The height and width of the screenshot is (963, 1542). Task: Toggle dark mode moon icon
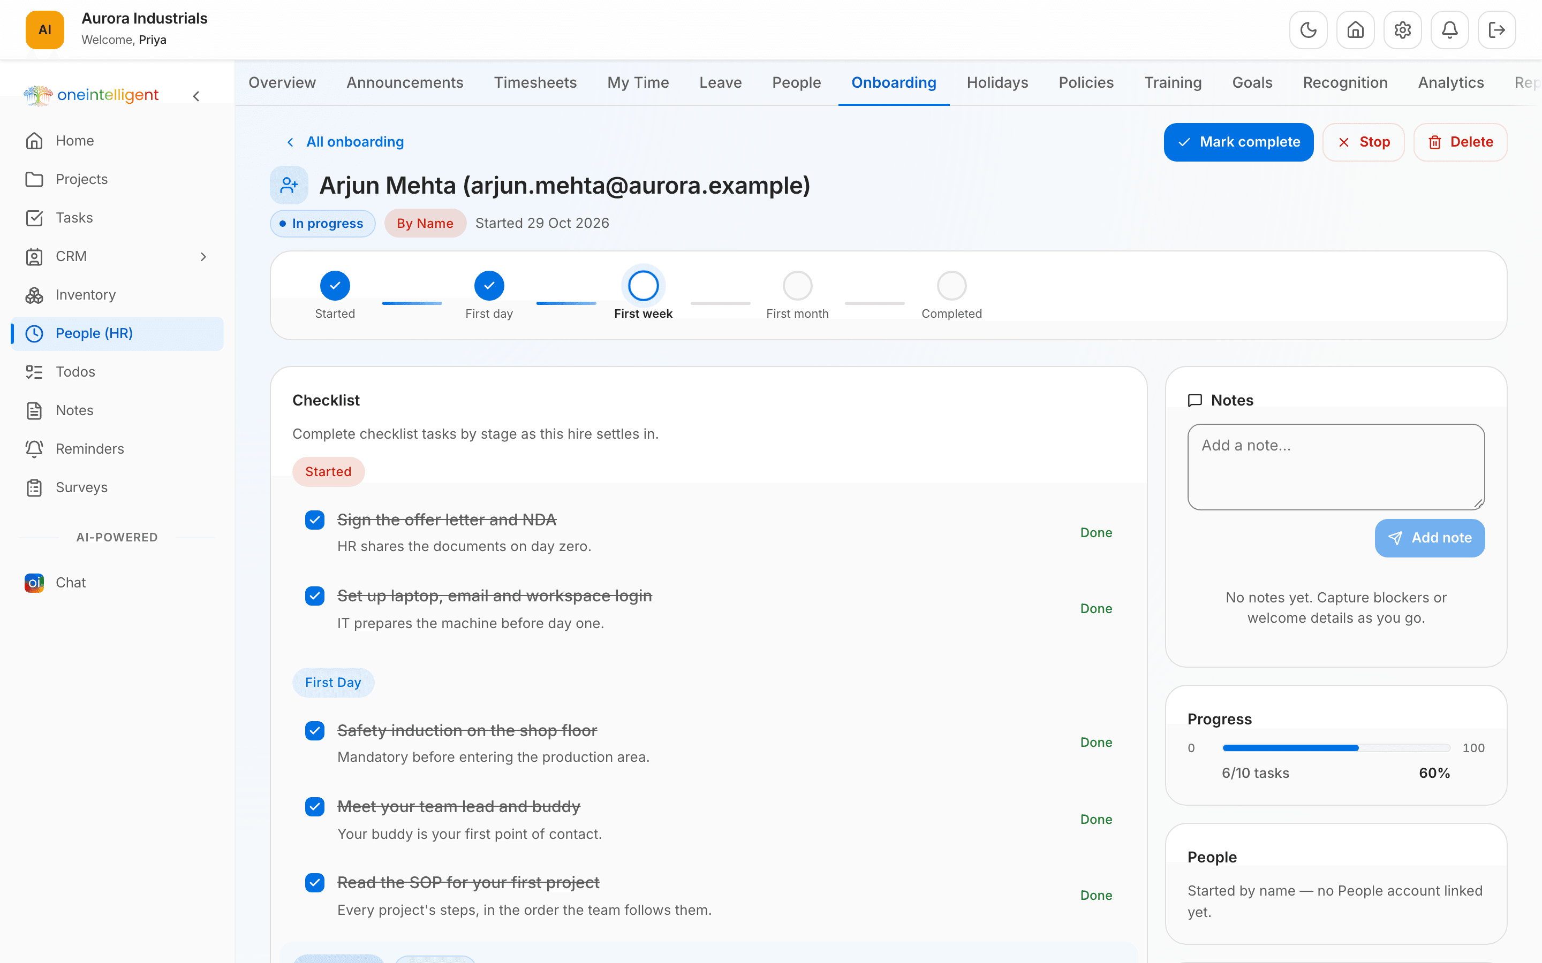click(x=1308, y=30)
